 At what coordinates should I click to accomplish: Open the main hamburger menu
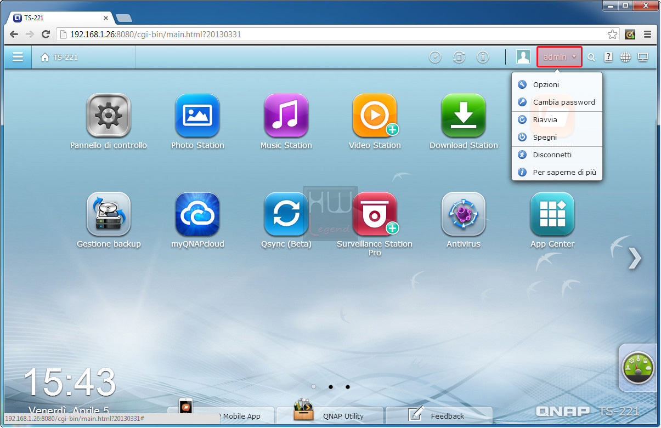18,57
